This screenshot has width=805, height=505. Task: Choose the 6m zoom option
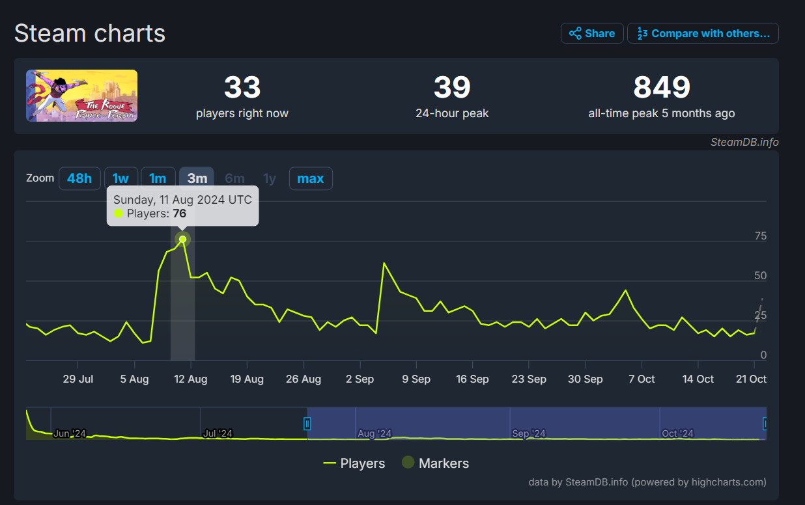coord(234,178)
